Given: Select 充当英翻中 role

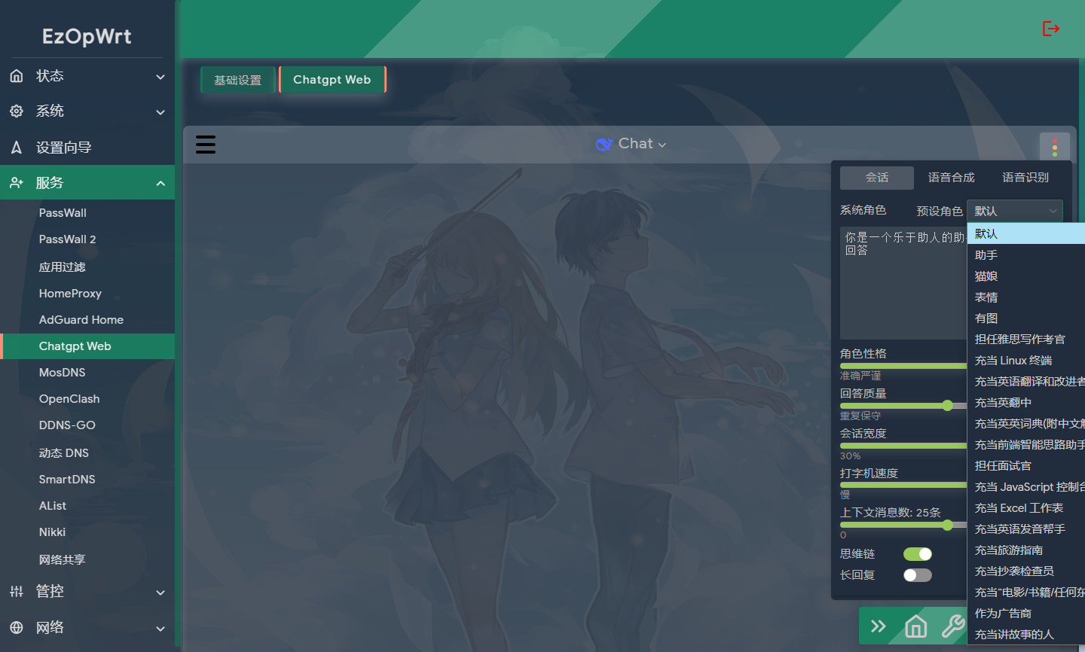Looking at the screenshot, I should coord(1026,403).
